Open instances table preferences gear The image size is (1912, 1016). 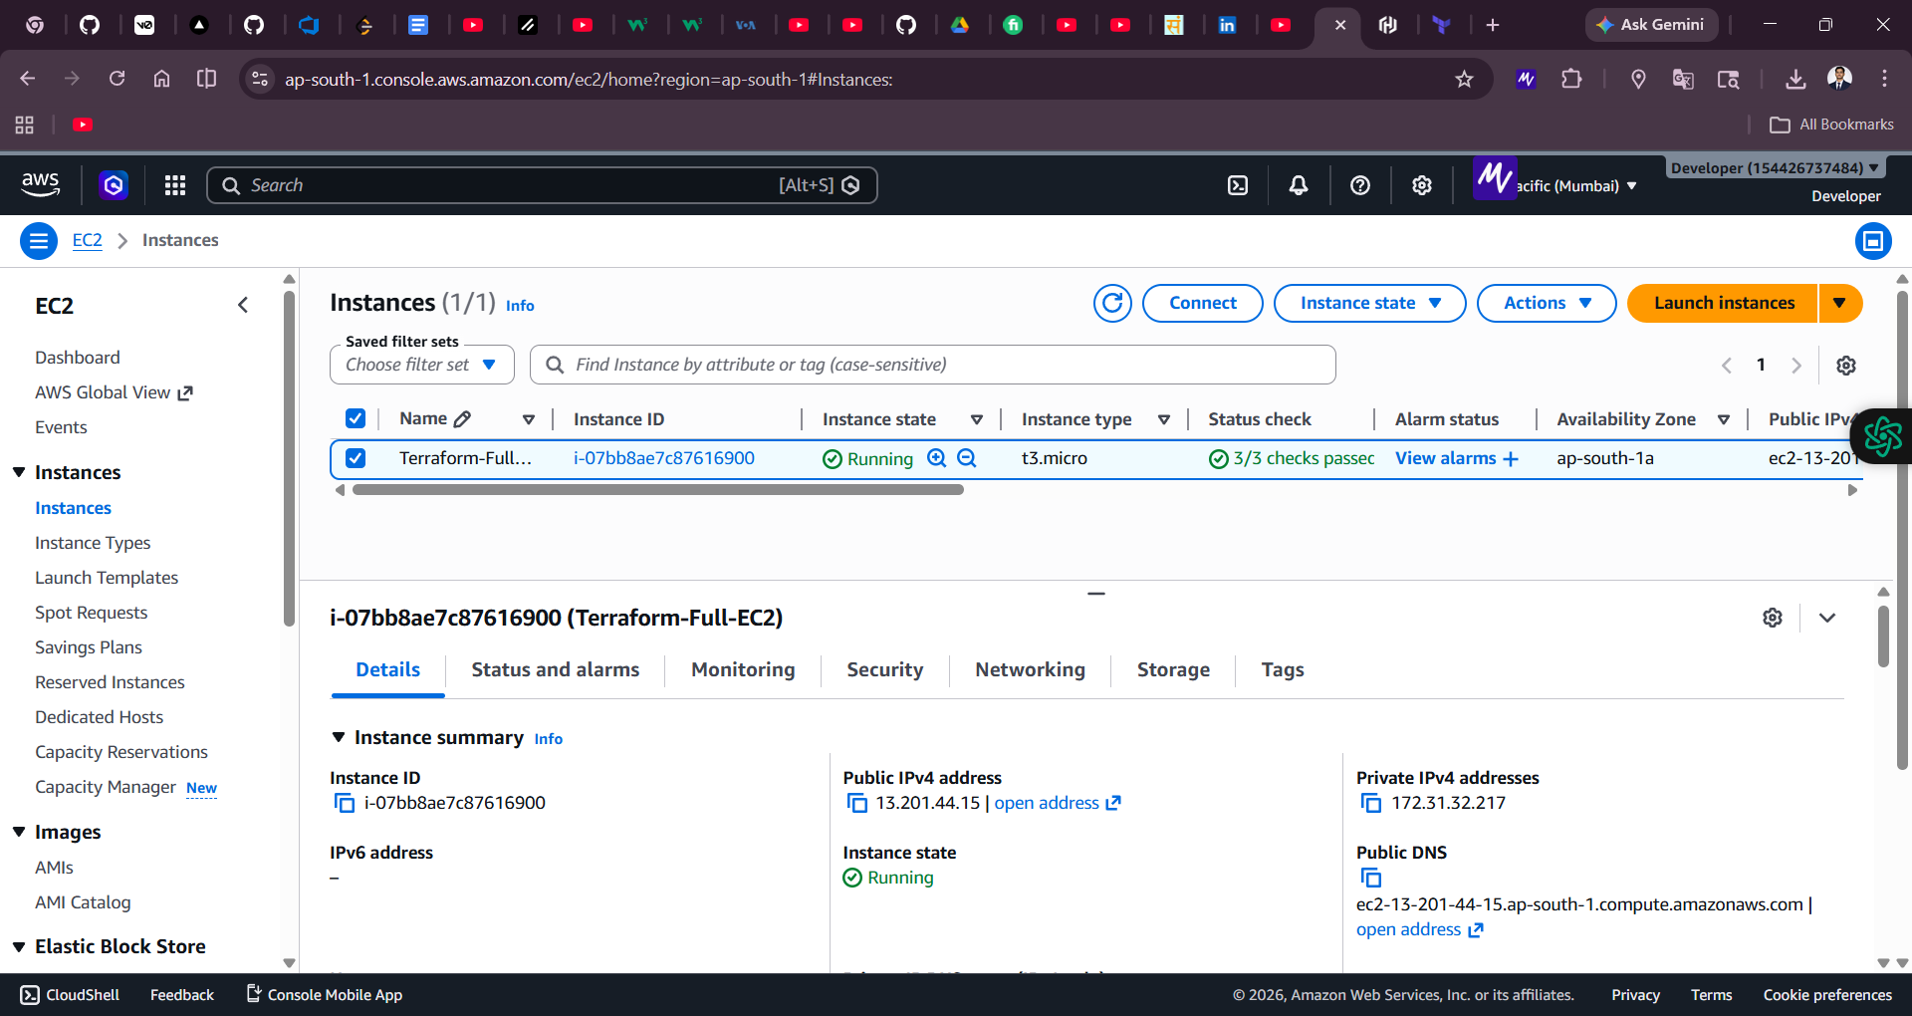click(x=1846, y=366)
